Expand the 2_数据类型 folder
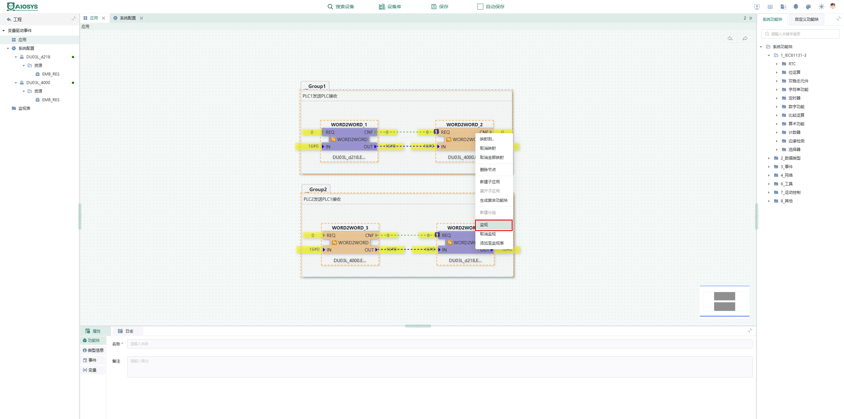The width and height of the screenshot is (844, 419). click(x=769, y=158)
